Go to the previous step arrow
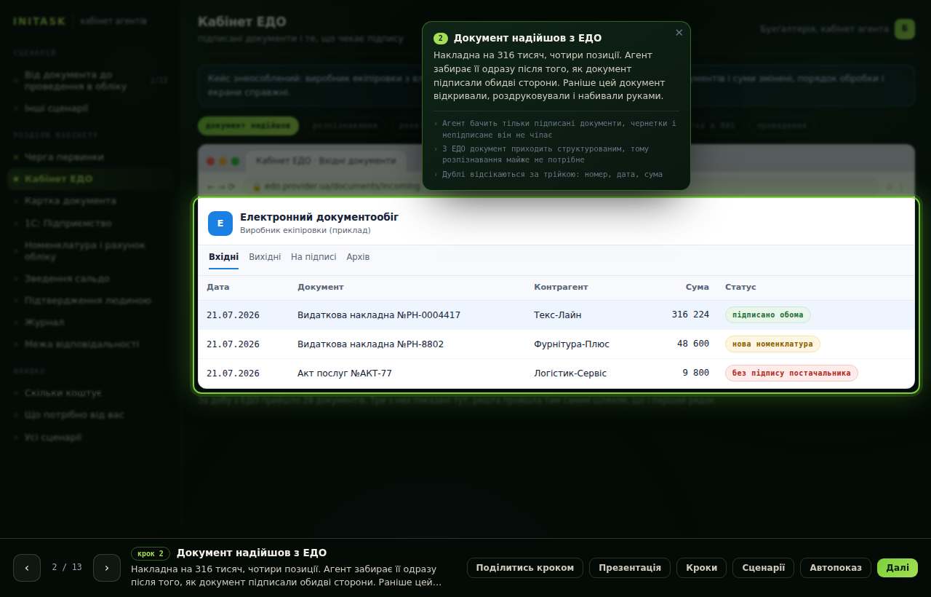931x597 pixels. (27, 568)
